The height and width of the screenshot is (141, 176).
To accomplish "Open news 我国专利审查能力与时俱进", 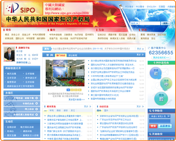I will (x=103, y=99).
